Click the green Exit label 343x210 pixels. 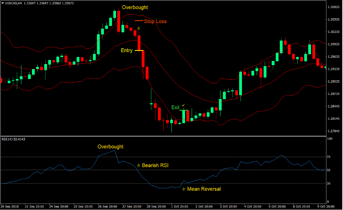(x=175, y=107)
